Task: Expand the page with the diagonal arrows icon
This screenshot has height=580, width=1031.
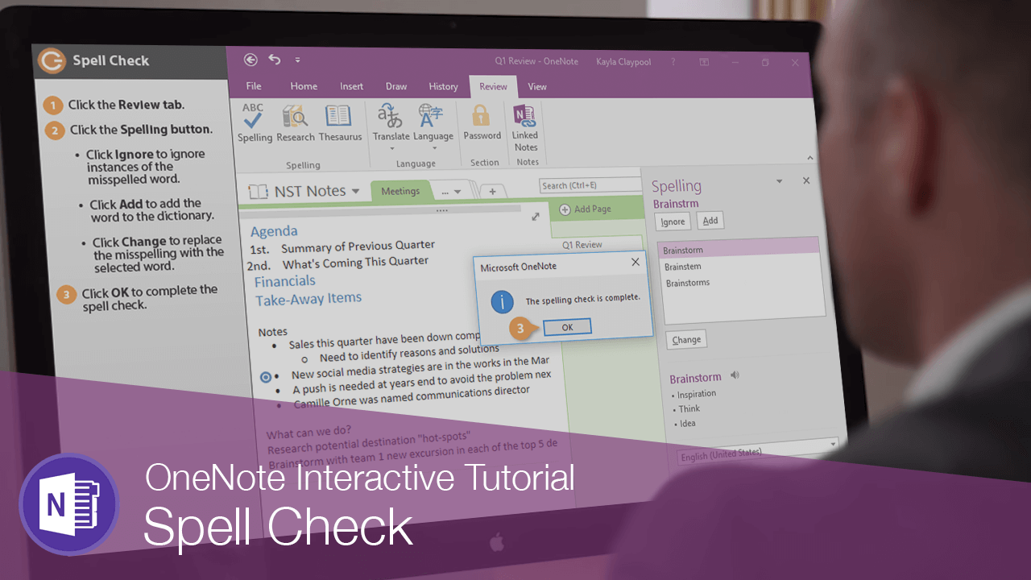Action: pyautogui.click(x=536, y=217)
